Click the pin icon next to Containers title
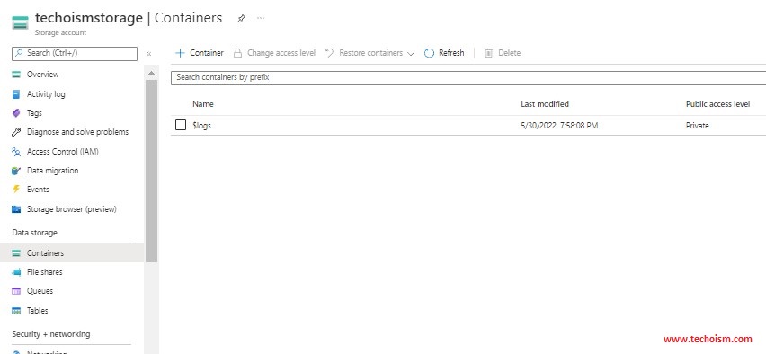The width and height of the screenshot is (766, 354). (241, 19)
